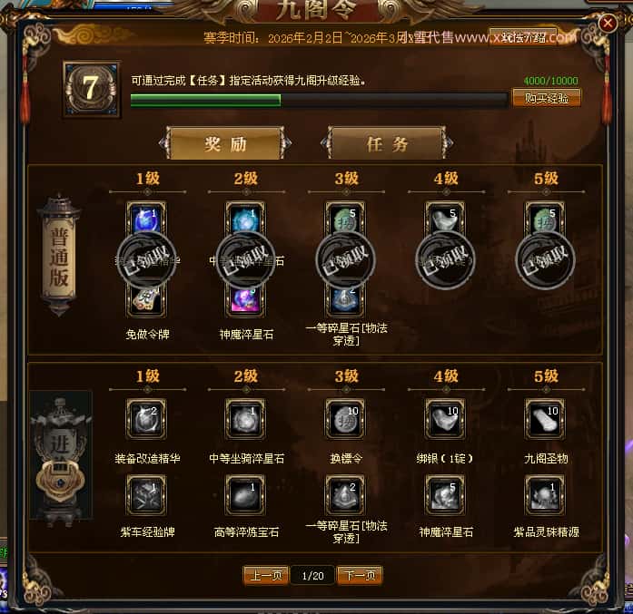
Task: Click the 紫品灵珠精源 reward icon
Action: 545,495
